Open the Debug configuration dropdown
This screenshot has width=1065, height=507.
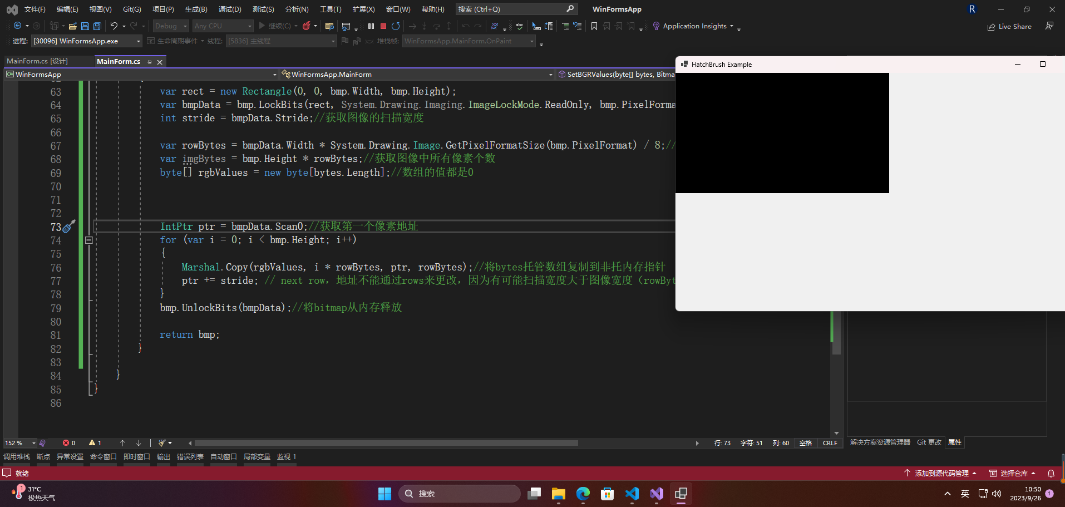(x=171, y=26)
